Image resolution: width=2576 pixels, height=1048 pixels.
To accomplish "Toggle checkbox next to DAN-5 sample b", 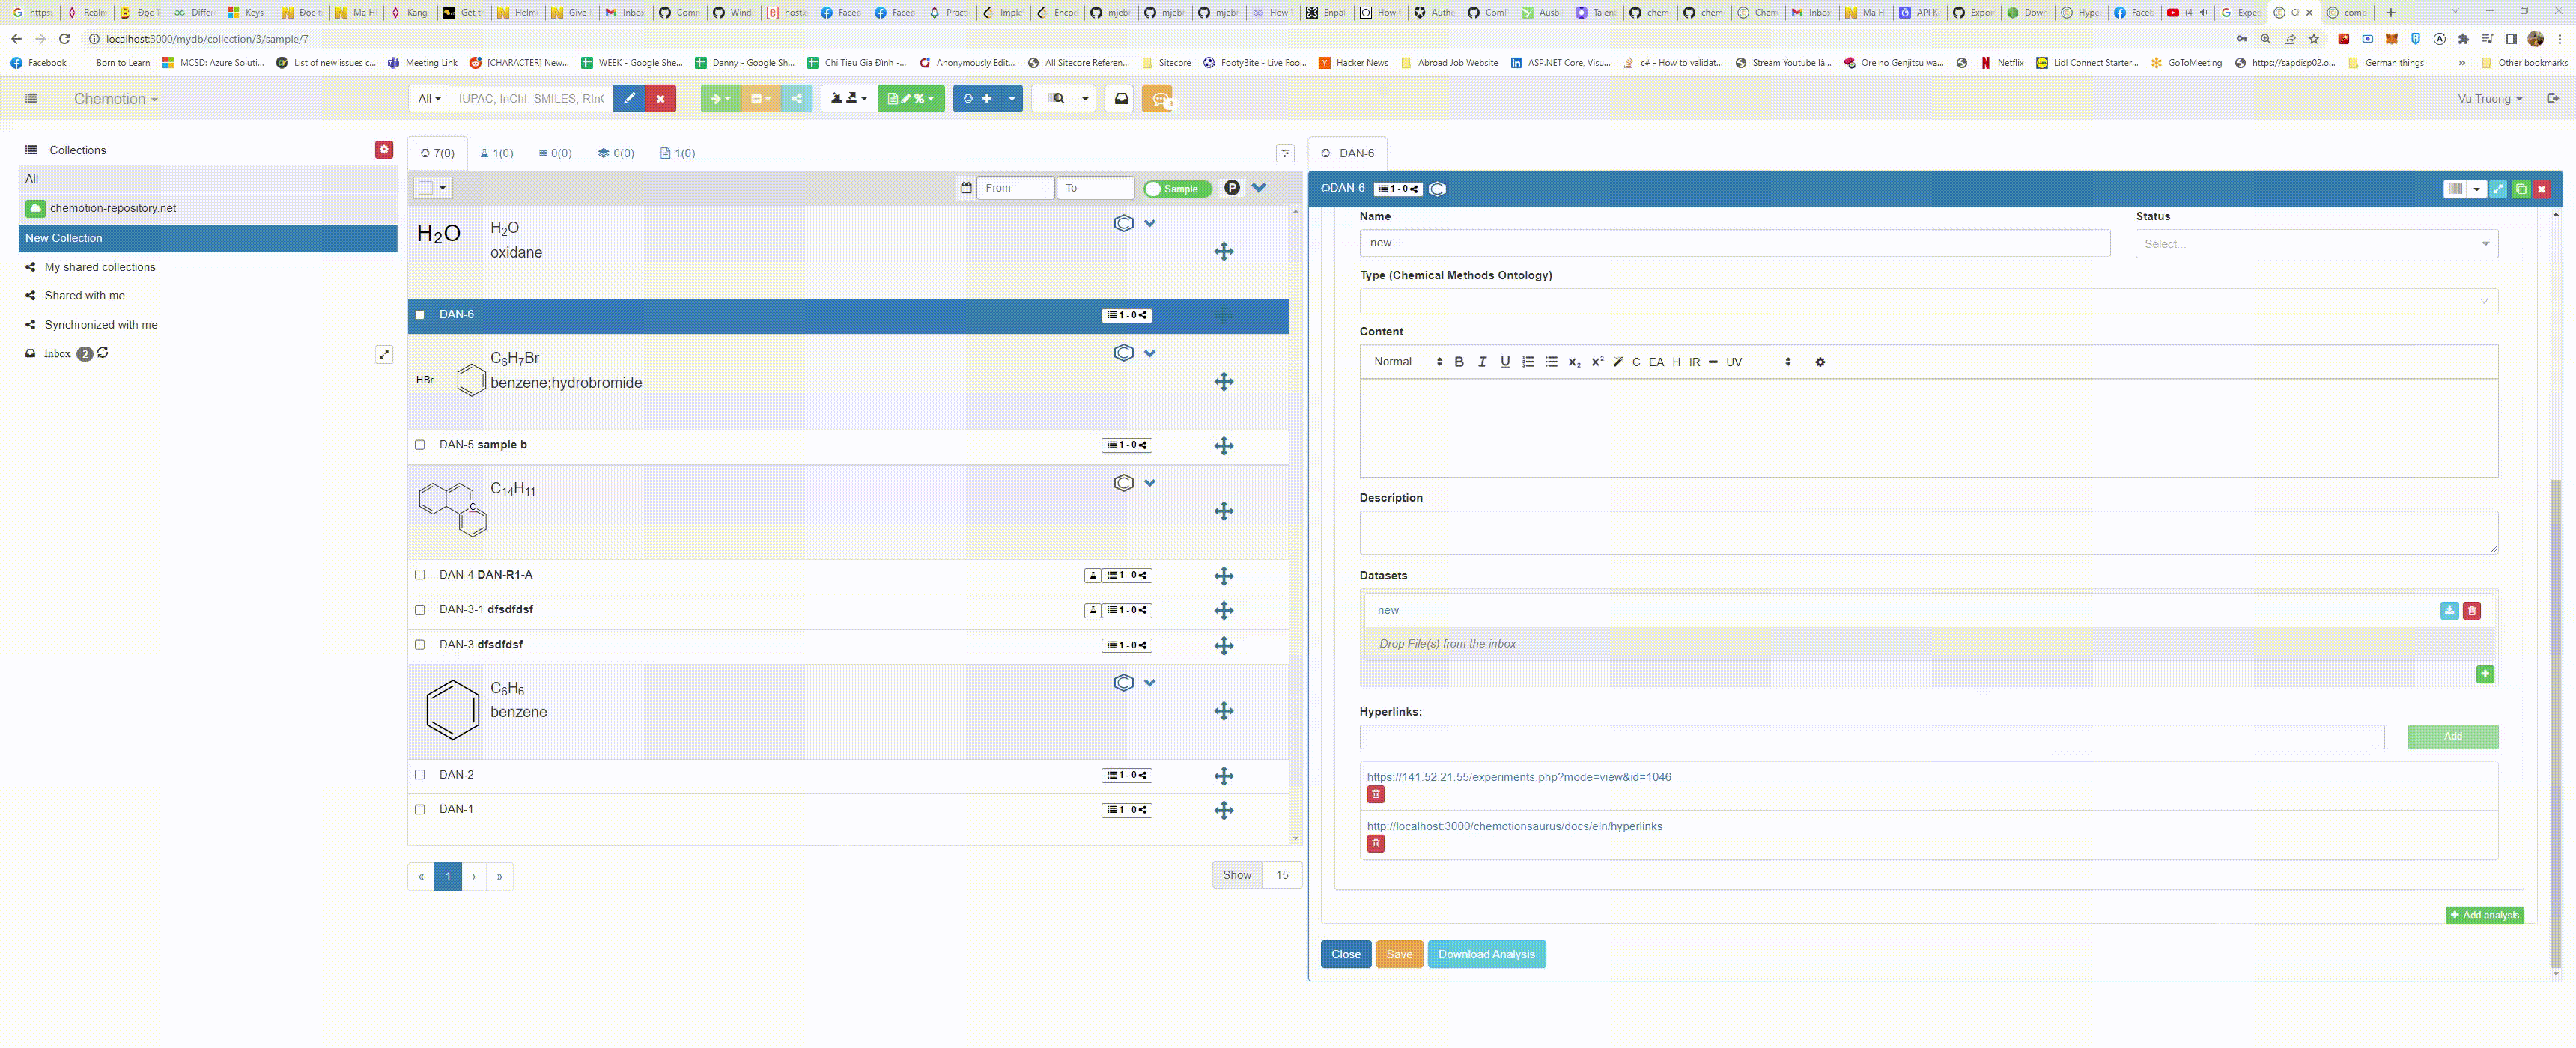I will coord(419,445).
